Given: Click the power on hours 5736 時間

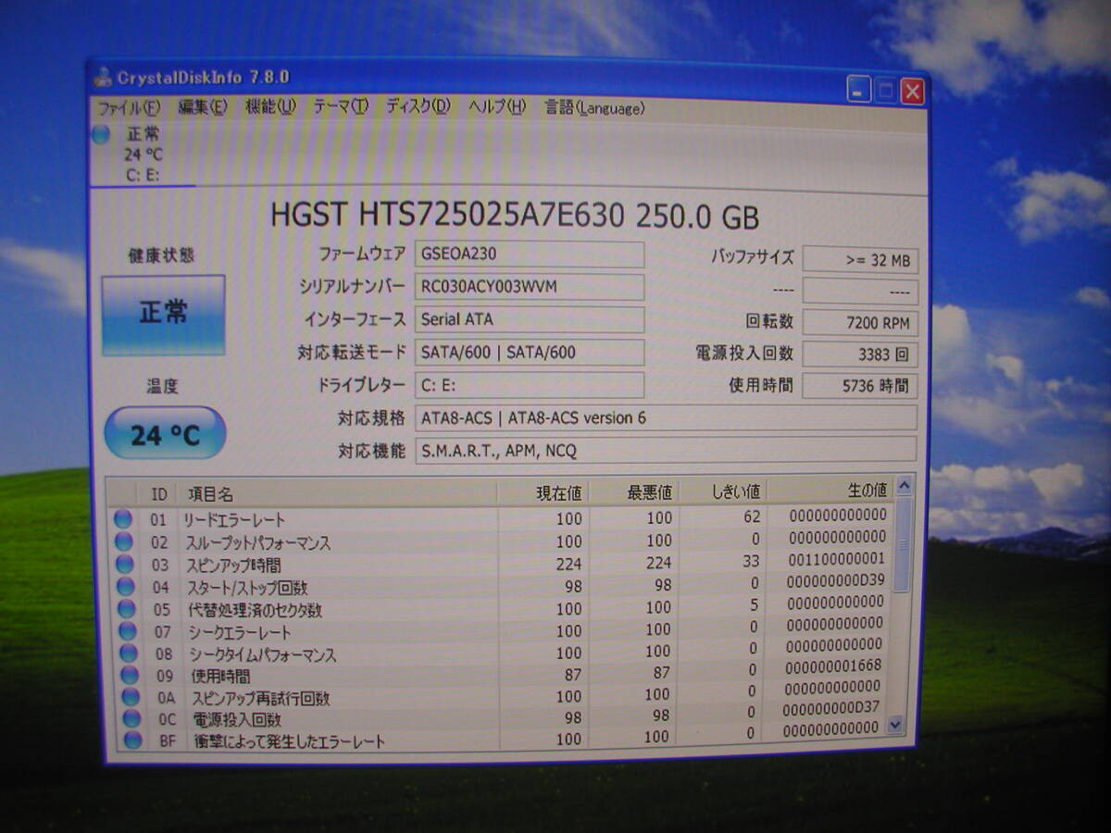Looking at the screenshot, I should point(860,385).
